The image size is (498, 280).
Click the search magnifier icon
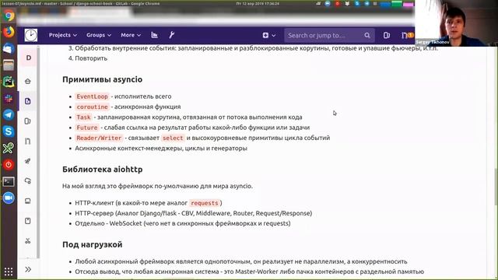coord(367,35)
